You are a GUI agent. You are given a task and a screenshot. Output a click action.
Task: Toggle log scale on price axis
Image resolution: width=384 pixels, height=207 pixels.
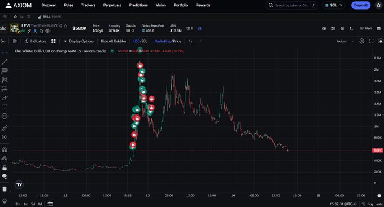tap(371, 204)
